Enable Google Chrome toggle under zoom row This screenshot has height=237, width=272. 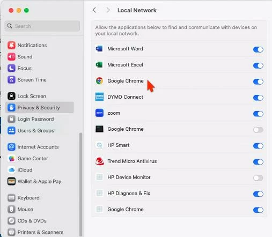[x=258, y=130]
